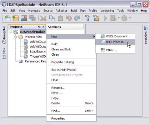Click the Cut scissors icon
This screenshot has width=150, height=125.
(43, 18)
